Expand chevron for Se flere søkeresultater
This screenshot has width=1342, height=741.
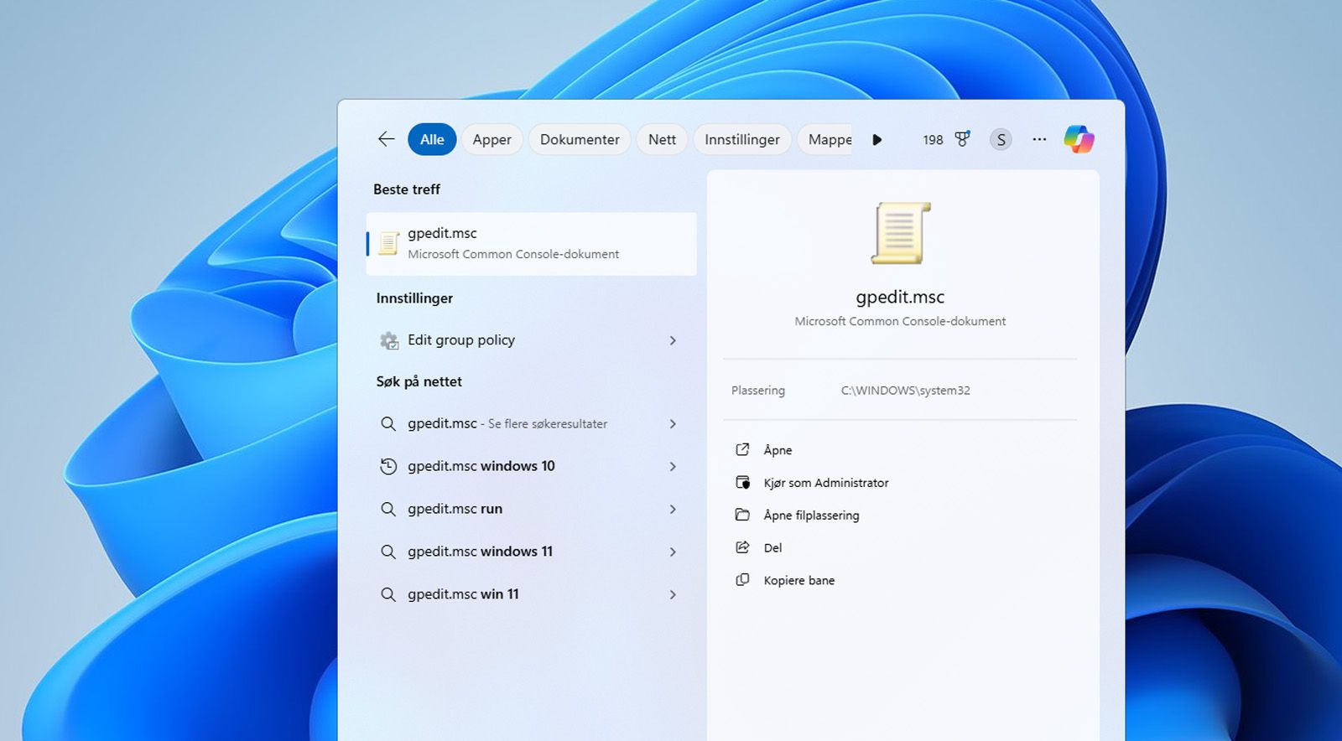673,424
